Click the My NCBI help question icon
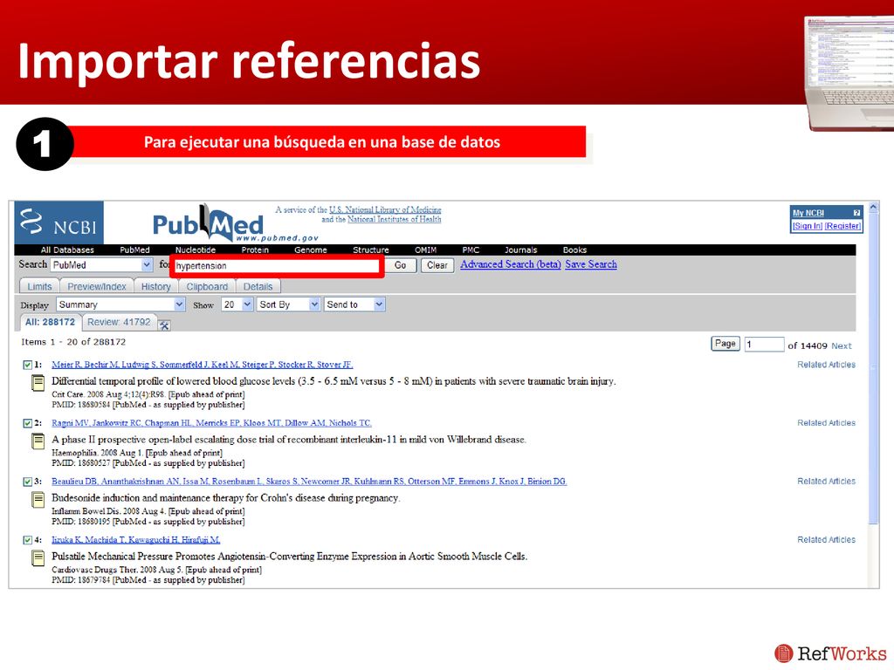The height and width of the screenshot is (670, 894). point(856,213)
